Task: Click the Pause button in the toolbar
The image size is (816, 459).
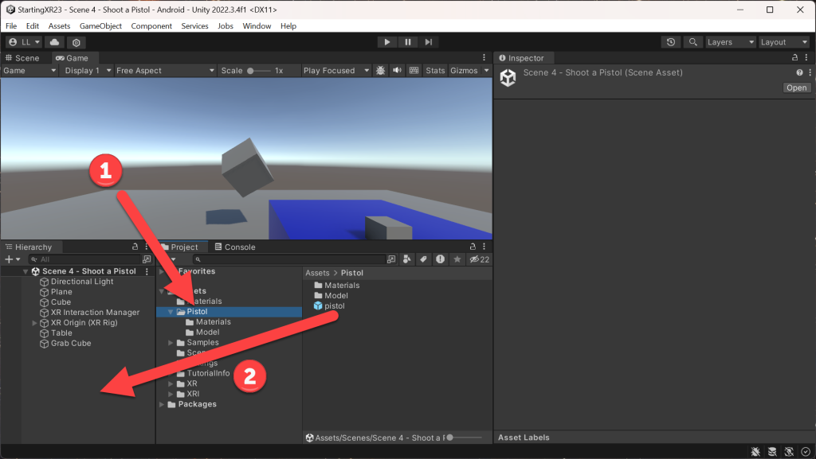Action: pyautogui.click(x=407, y=42)
